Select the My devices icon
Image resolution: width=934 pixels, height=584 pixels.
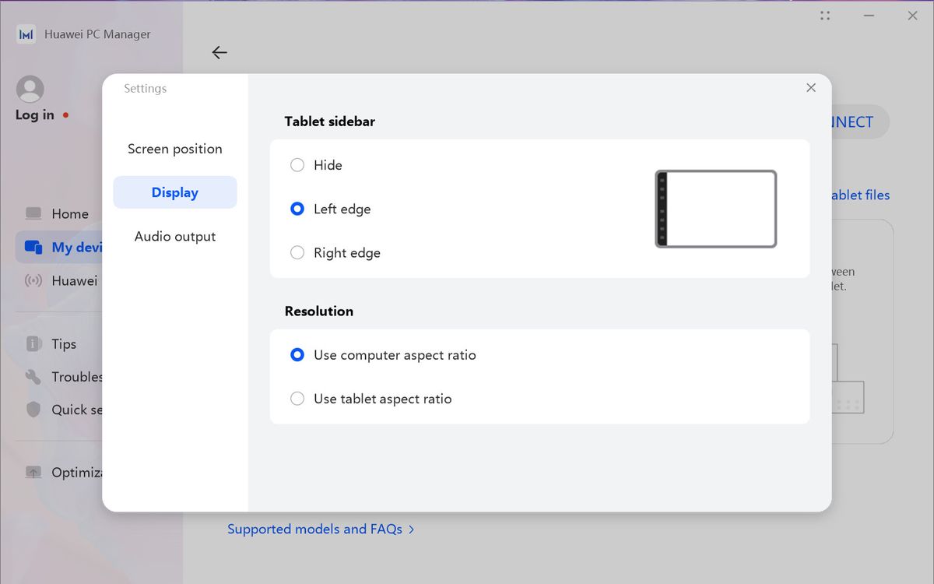[33, 247]
